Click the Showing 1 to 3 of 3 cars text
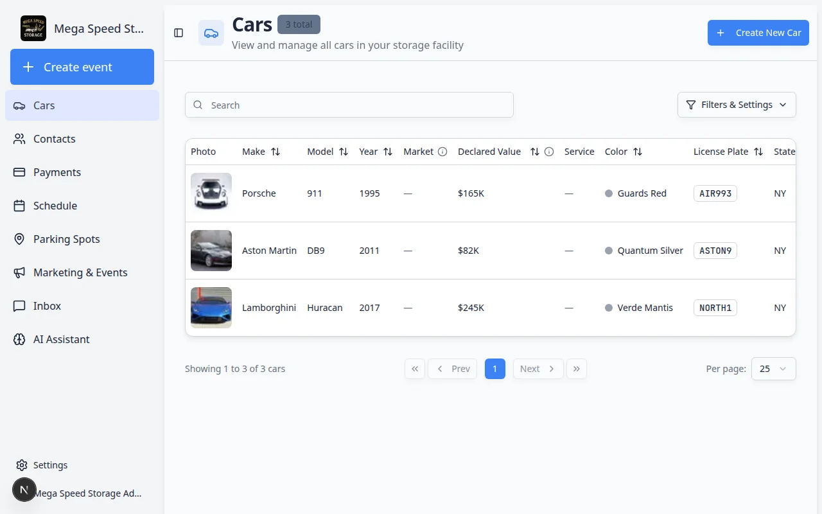 coord(235,369)
